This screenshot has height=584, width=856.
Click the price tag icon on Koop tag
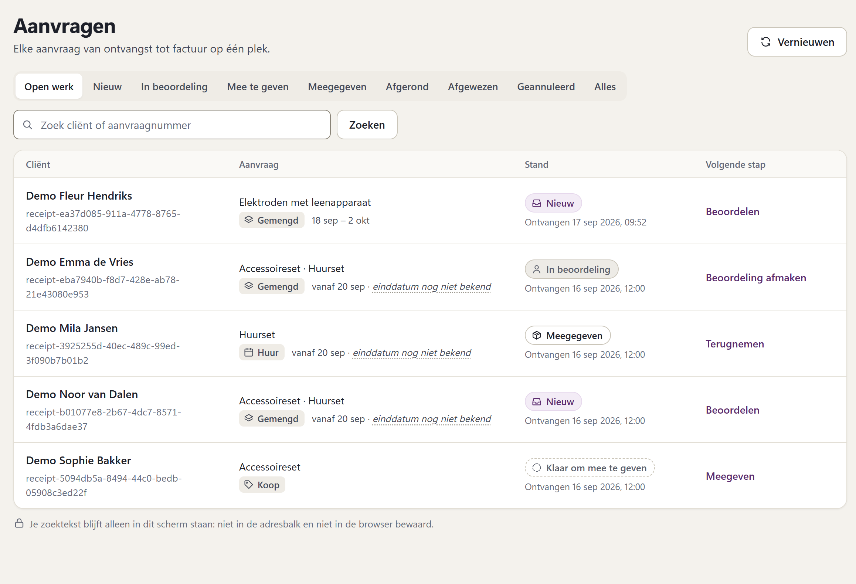249,485
